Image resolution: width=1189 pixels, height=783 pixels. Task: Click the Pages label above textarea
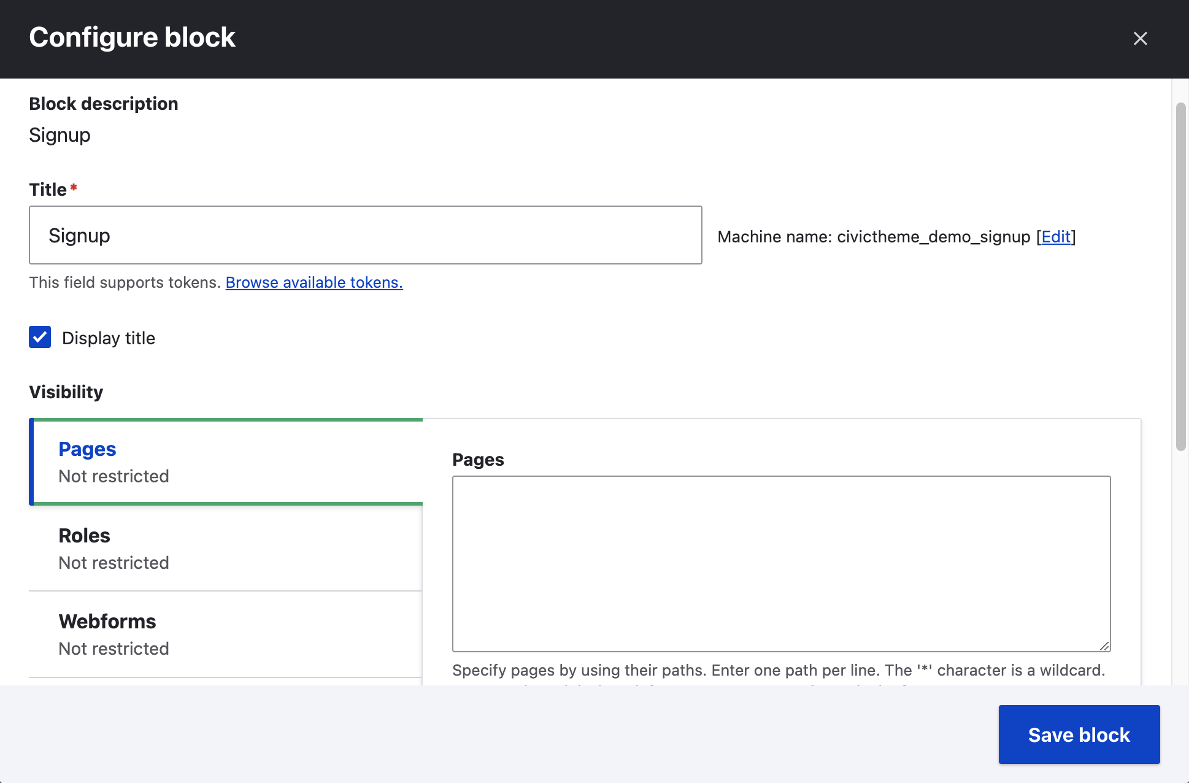tap(478, 460)
